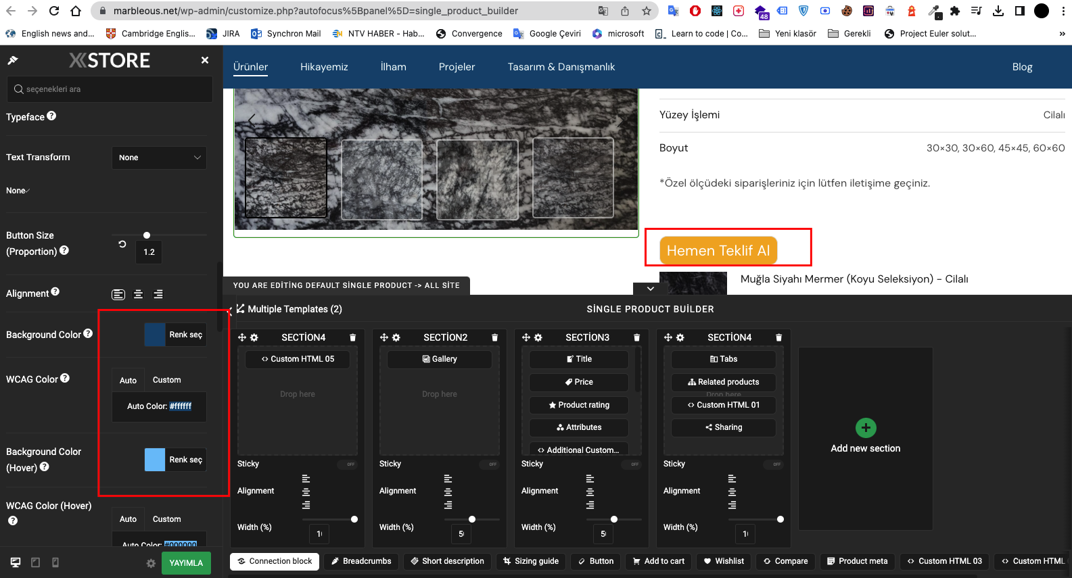This screenshot has width=1072, height=578.
Task: Switch to tablet preview device icon
Action: (x=36, y=562)
